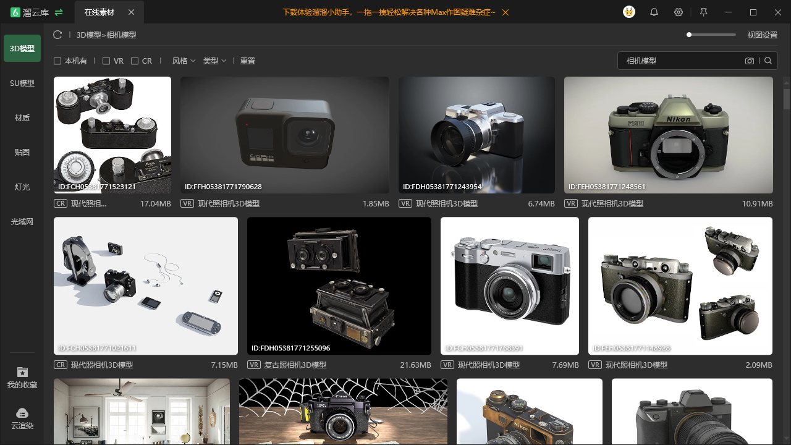
Task: Open the user avatar profile
Action: click(x=629, y=12)
